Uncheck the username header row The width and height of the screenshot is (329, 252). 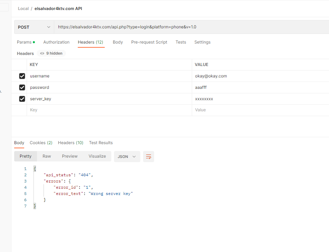pos(22,76)
